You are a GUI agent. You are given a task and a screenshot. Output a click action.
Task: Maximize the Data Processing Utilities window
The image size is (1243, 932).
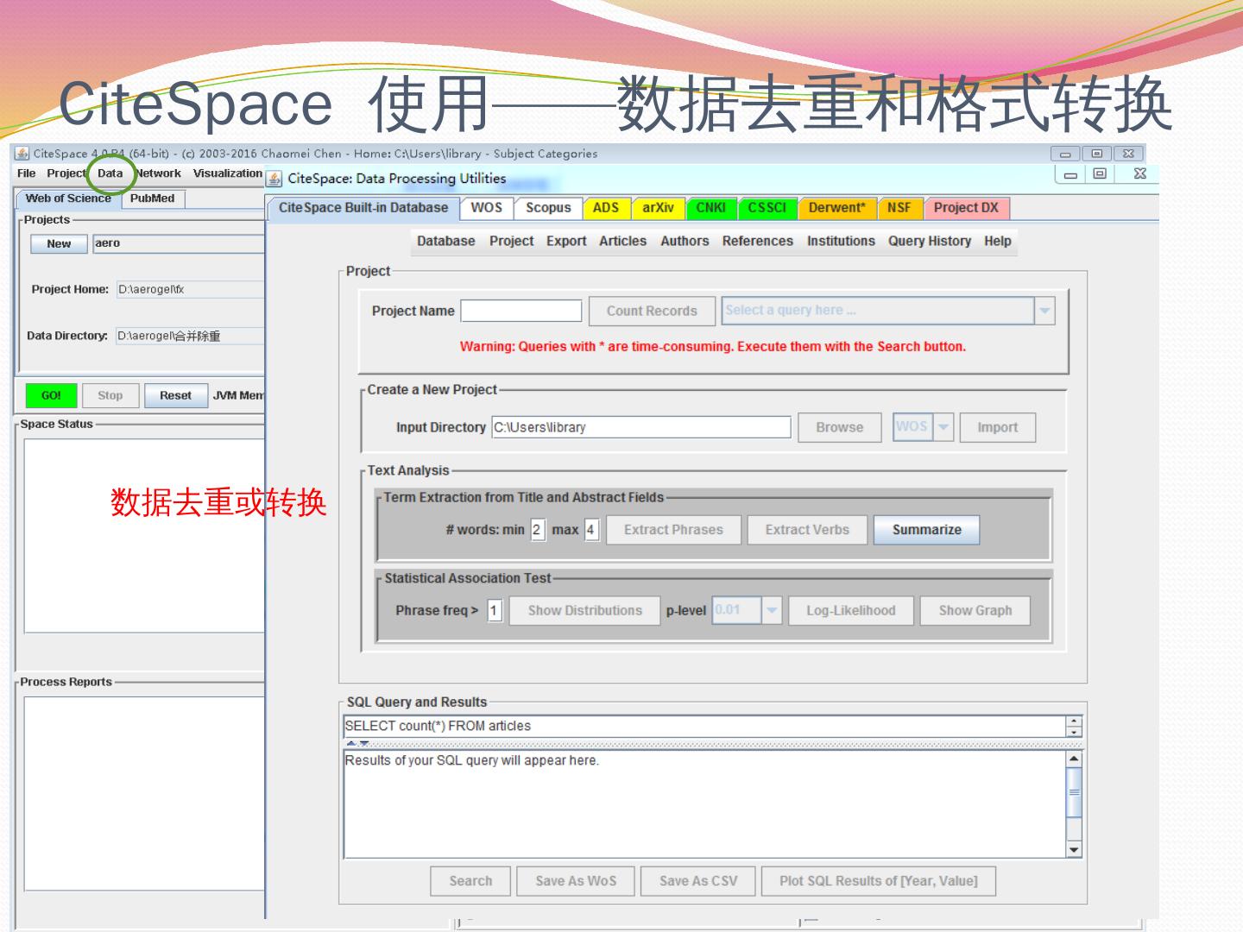(1099, 173)
